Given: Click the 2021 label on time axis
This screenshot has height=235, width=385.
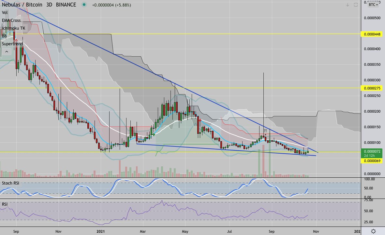Looking at the screenshot, I should point(100,231).
